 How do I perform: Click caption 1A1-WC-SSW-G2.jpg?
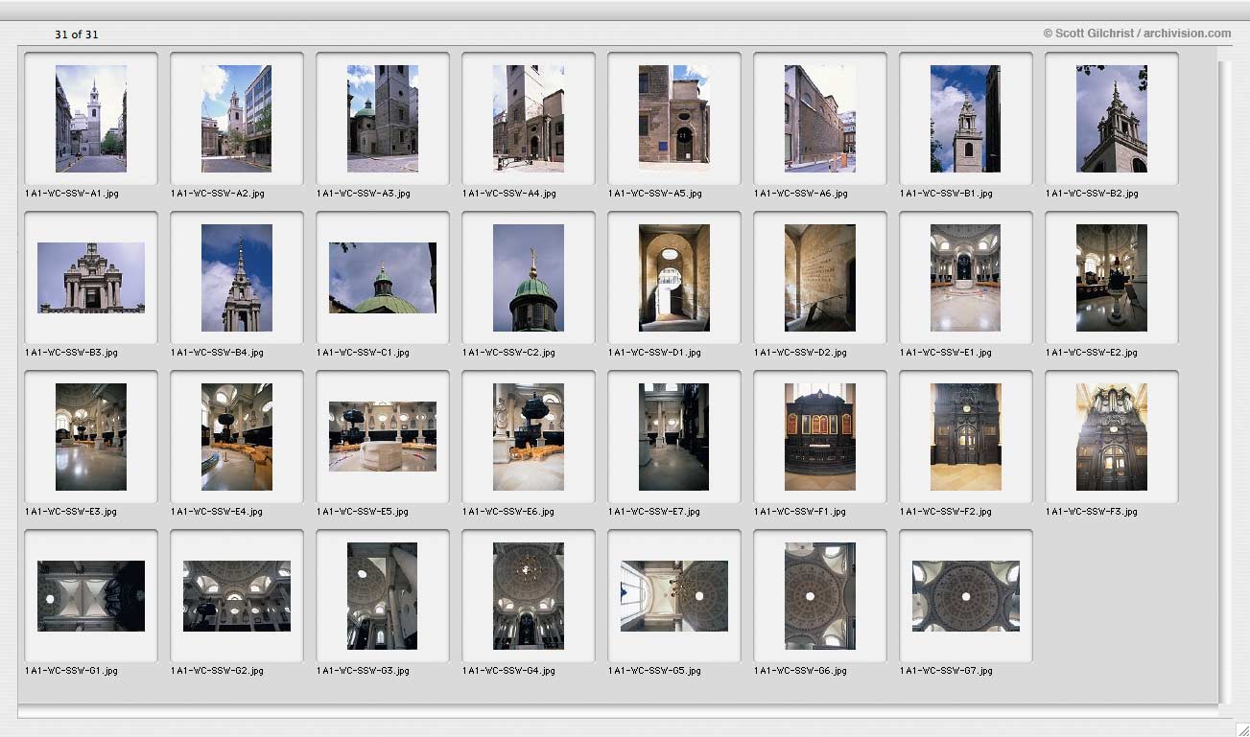(218, 671)
